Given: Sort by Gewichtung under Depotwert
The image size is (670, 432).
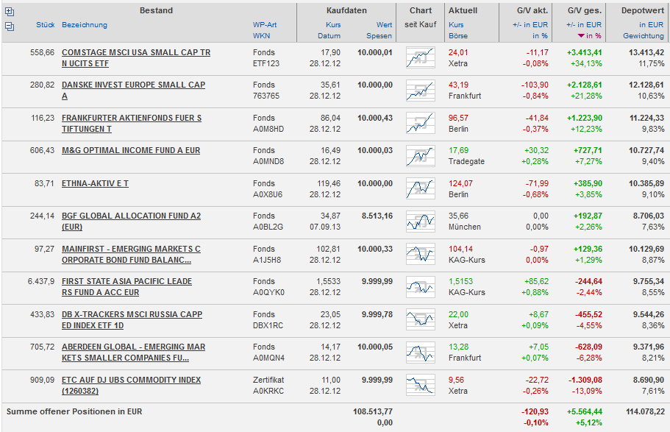Looking at the screenshot, I should [643, 35].
